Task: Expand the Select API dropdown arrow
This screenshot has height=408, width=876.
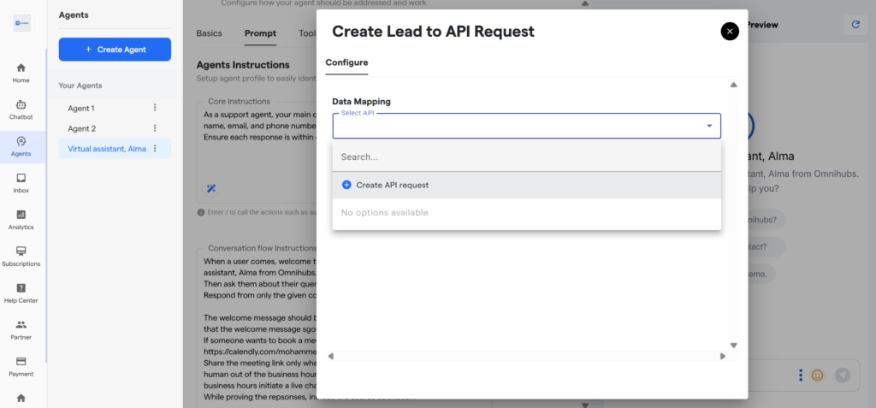Action: [x=709, y=127]
